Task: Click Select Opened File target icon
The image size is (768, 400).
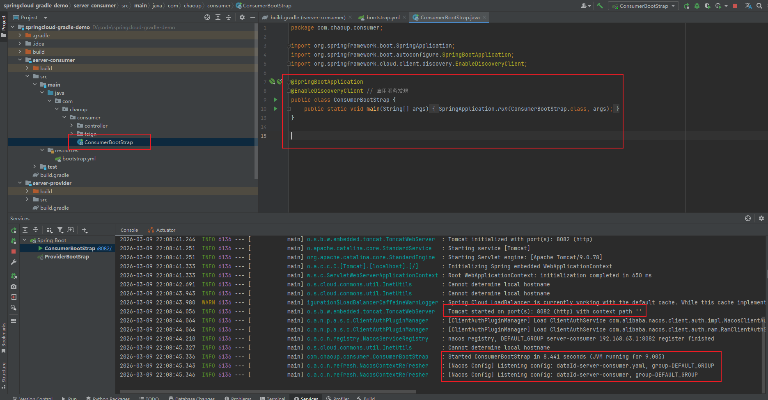Action: [207, 17]
